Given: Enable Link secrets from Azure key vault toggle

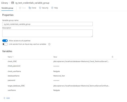Looking at the screenshot, I should (5, 44).
